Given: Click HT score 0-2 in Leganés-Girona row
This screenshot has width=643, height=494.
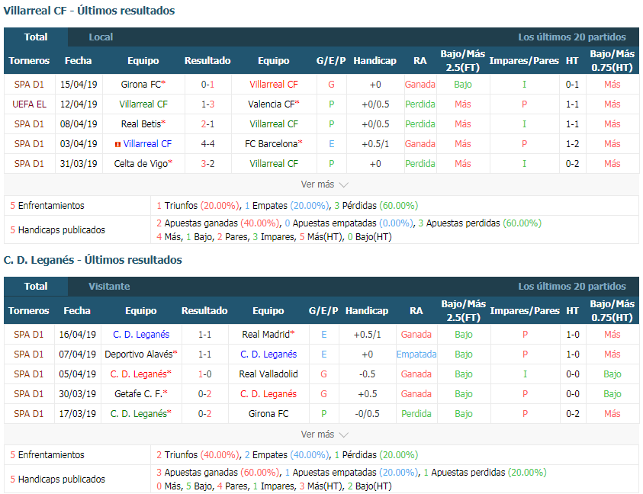Looking at the screenshot, I should click(573, 414).
